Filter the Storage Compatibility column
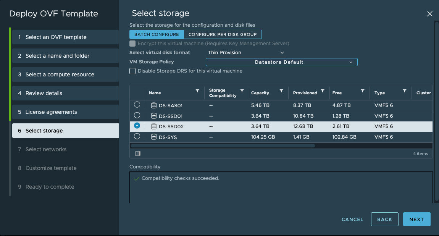 pyautogui.click(x=242, y=91)
